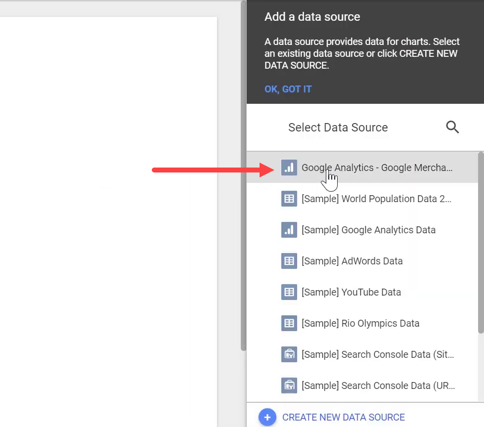
Task: Click the blank report canvas
Action: pyautogui.click(x=108, y=222)
